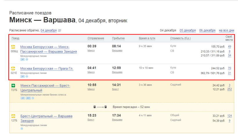Click ЭР badge under train 727Б
Screen dimensions: 238x134
[x=23, y=98]
